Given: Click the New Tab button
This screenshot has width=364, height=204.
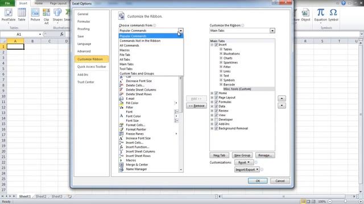Looking at the screenshot, I should [220, 155].
